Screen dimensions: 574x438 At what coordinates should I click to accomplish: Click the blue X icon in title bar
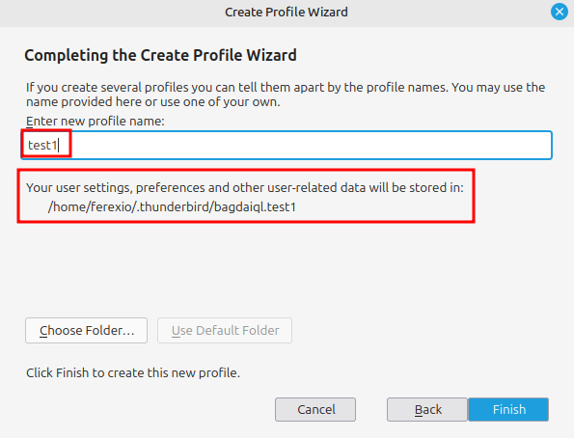click(x=559, y=12)
